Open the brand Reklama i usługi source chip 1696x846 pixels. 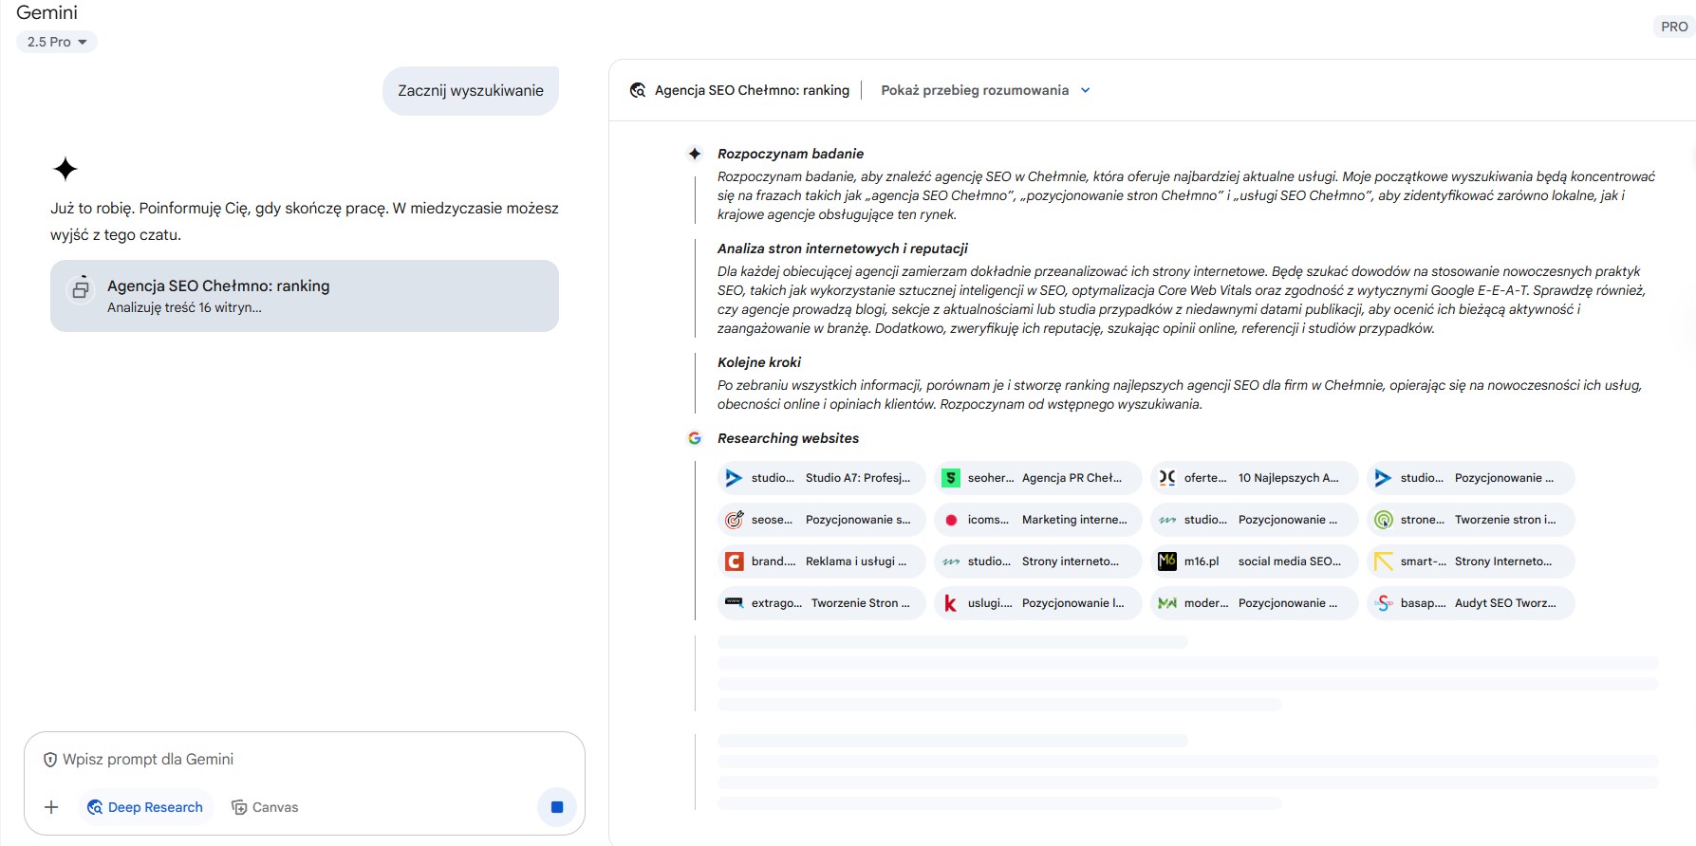click(821, 561)
